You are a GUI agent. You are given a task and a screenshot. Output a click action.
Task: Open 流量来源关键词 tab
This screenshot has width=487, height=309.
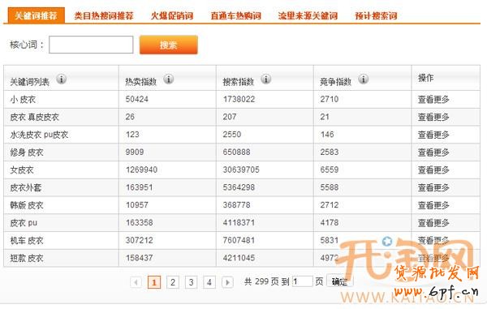pos(308,15)
